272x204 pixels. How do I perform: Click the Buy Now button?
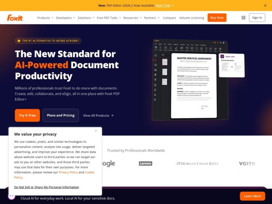coord(217,17)
